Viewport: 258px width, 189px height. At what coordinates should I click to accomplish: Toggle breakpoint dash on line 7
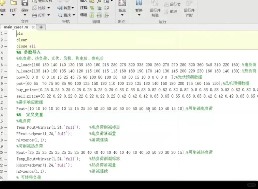coord(6,71)
